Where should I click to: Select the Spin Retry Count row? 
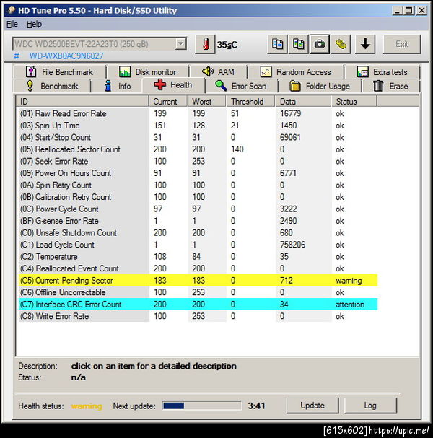coord(198,185)
